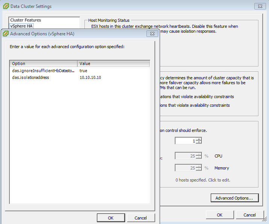Screen dimensions: 269x224
Task: Close the Data Cluster Settings window
Action: click(260, 6)
